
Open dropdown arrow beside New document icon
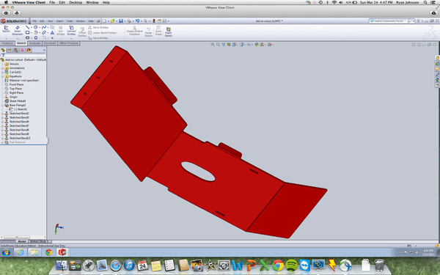point(109,21)
